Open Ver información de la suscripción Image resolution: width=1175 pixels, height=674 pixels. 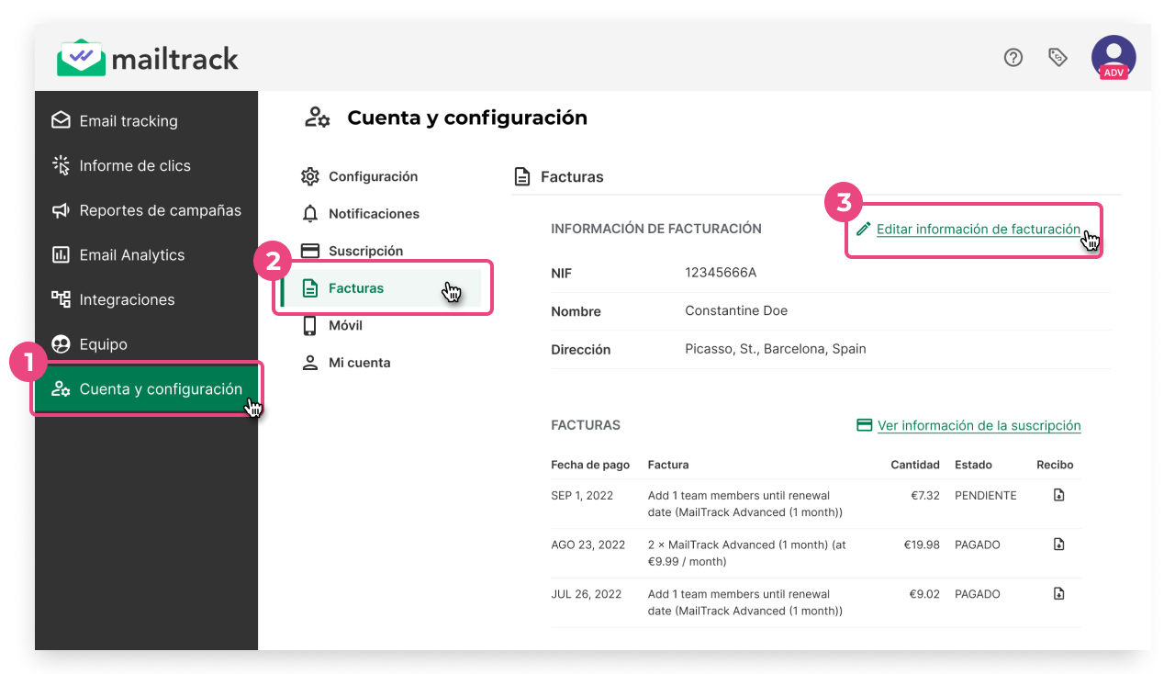click(978, 425)
